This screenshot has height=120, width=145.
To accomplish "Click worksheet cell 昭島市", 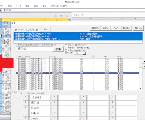I will click(x=6, y=108).
